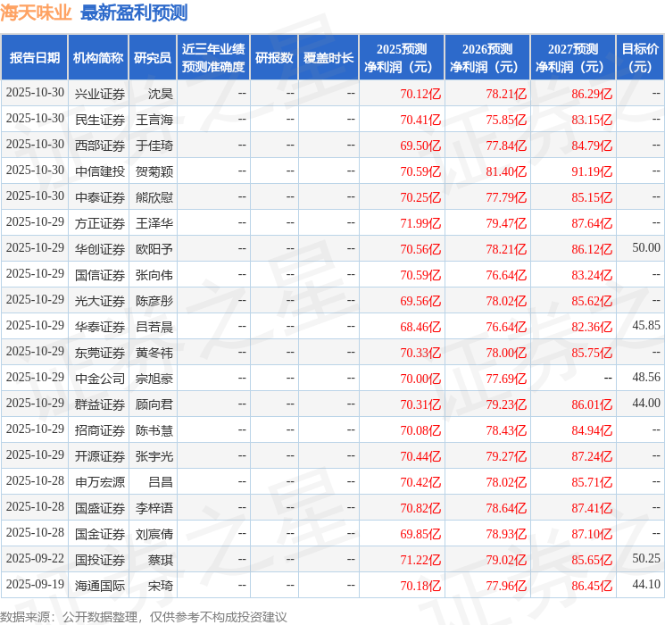Viewport: 665px width, 625px height.
Task: Select the 东莞证券 institution cell
Action: (x=100, y=353)
